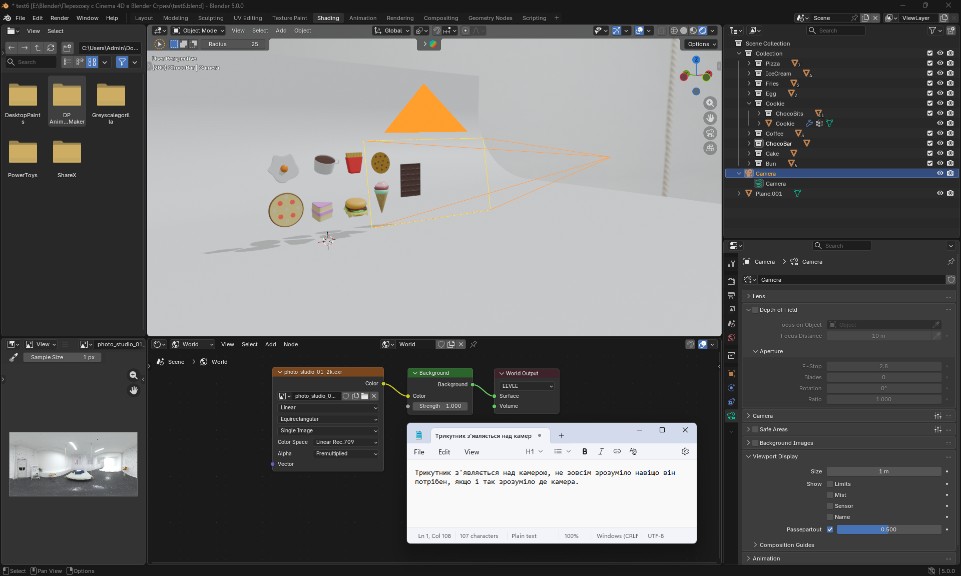Expand the Lens panel
The image size is (961, 576).
point(759,296)
